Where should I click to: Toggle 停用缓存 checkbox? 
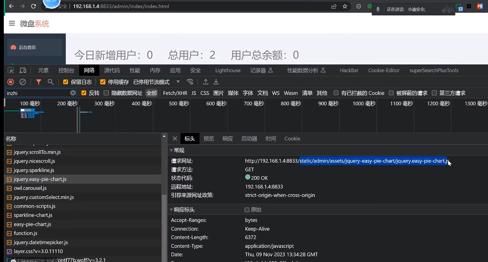tap(103, 82)
